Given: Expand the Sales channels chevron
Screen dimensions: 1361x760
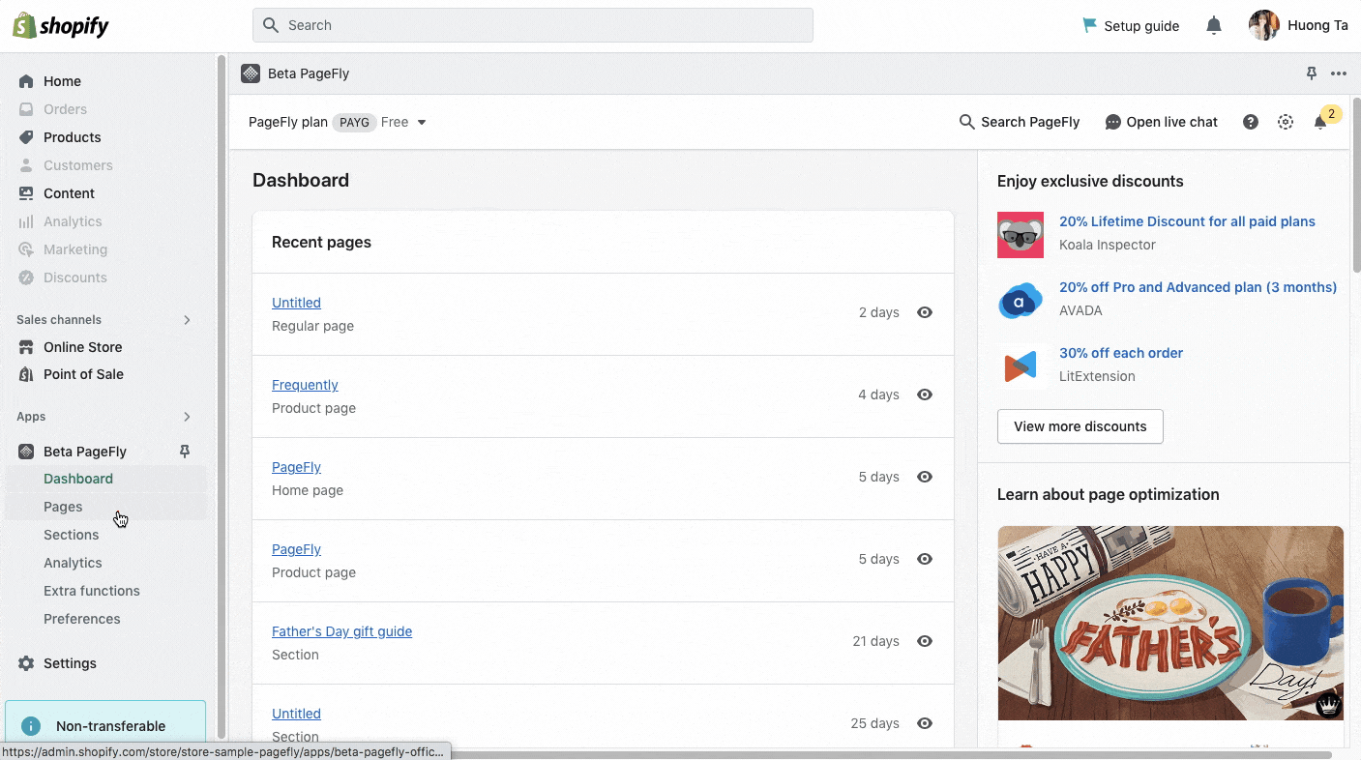Looking at the screenshot, I should [x=187, y=320].
